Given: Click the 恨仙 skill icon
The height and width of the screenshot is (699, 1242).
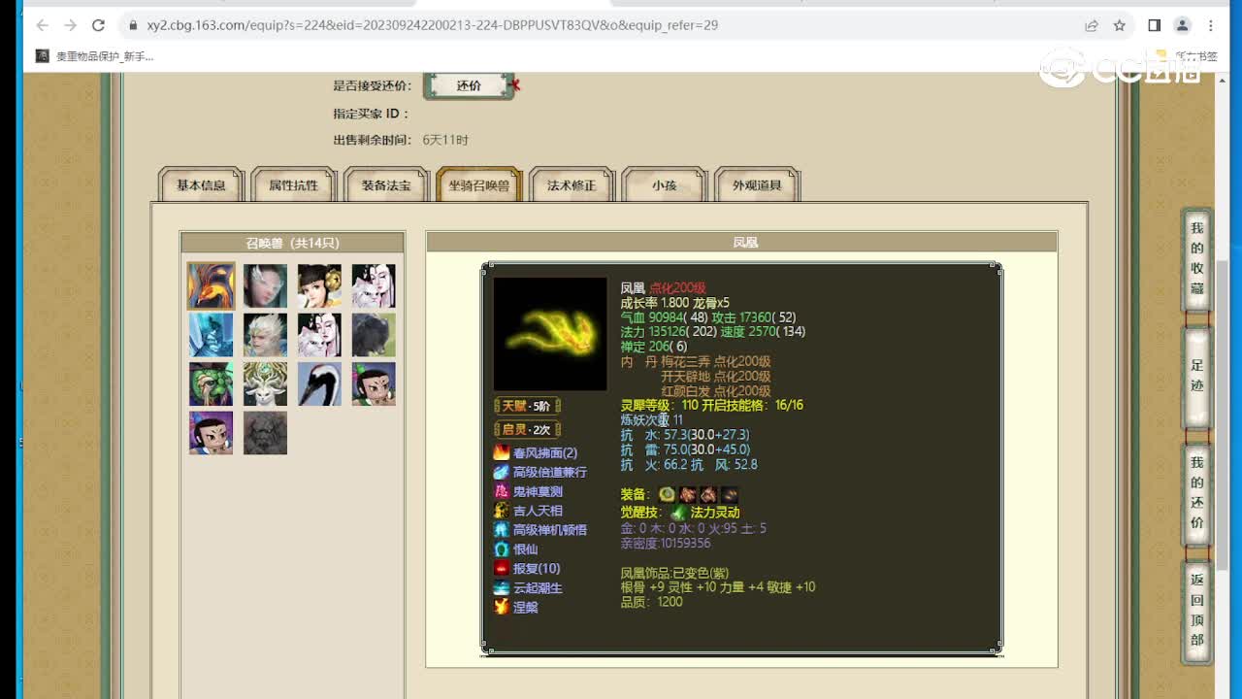Looking at the screenshot, I should (502, 549).
